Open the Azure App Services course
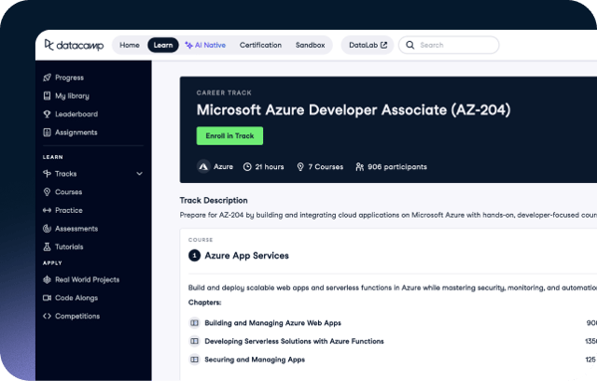597x381 pixels. (x=246, y=256)
